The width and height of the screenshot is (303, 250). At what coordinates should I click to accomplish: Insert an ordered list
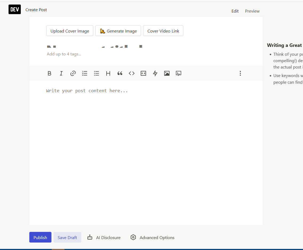[85, 73]
